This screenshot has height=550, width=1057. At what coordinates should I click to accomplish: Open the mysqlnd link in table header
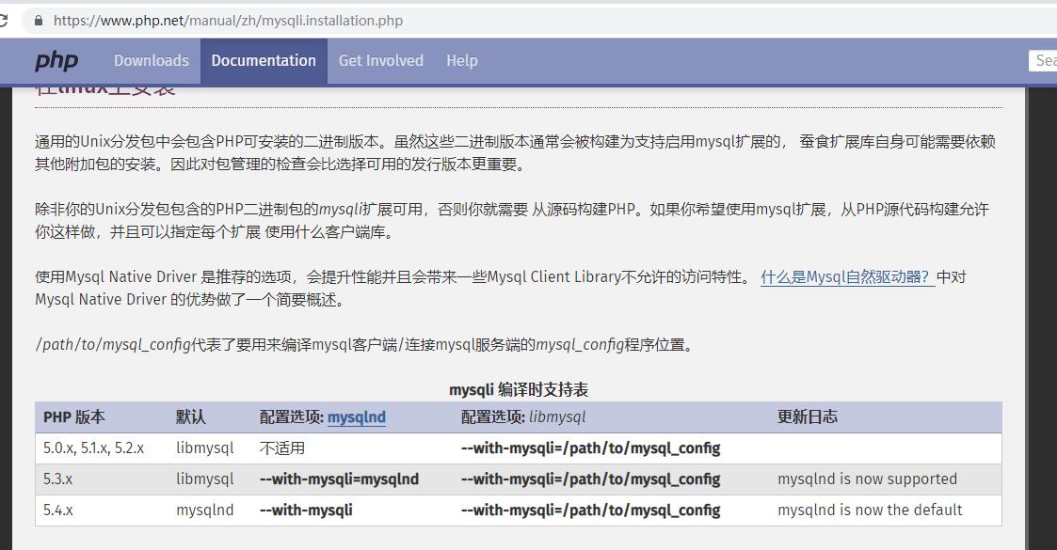[x=357, y=417]
